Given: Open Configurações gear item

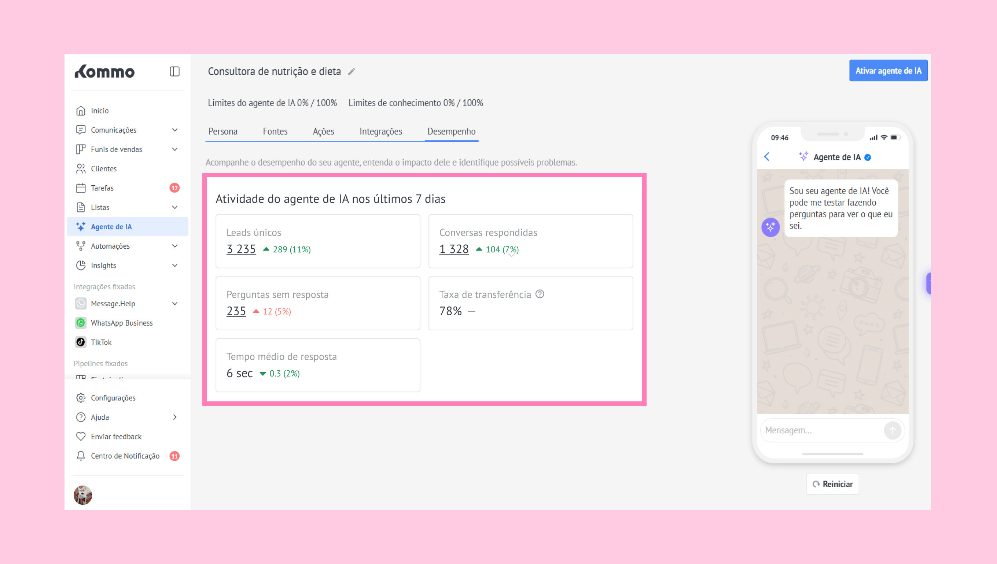Looking at the screenshot, I should (x=113, y=398).
